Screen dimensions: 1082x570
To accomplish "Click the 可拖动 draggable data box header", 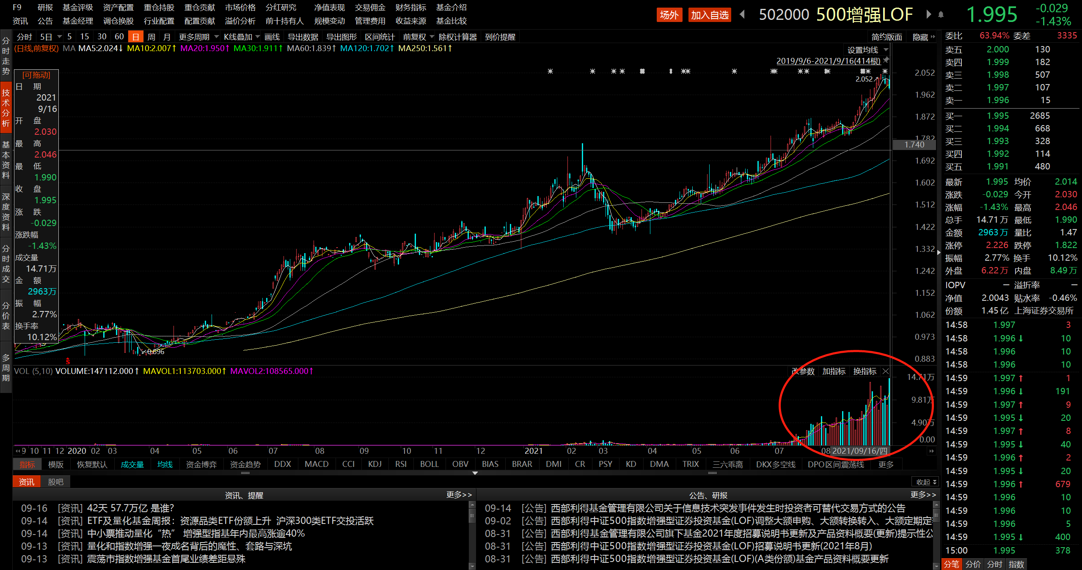I will [36, 75].
